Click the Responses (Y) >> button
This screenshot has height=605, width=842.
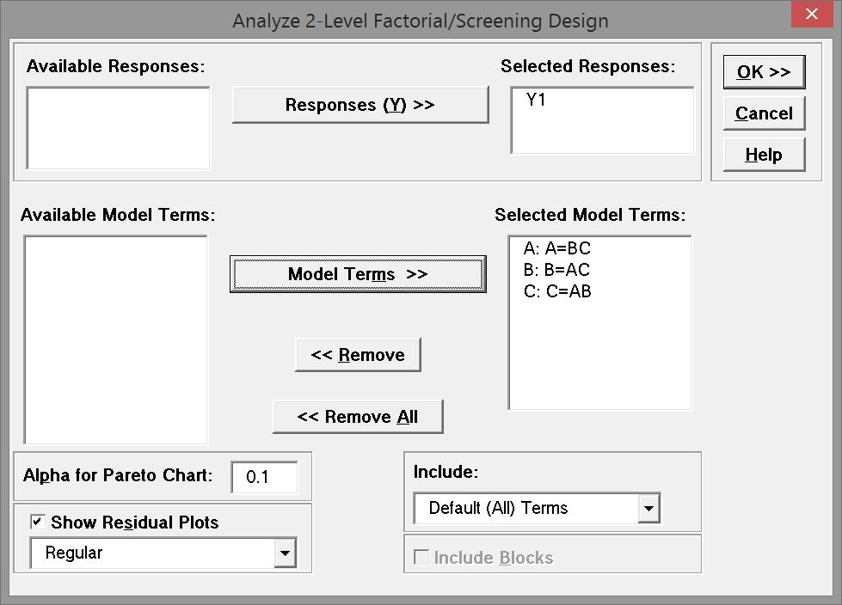(360, 105)
